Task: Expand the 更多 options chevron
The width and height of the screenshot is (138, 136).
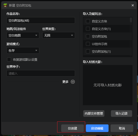Action: (73, 82)
